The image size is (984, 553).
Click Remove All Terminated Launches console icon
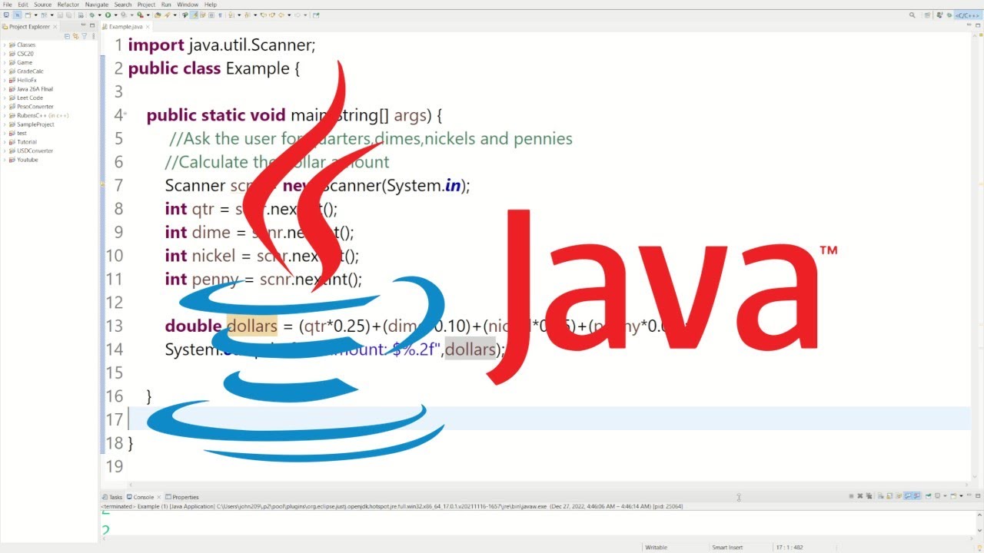[869, 495]
